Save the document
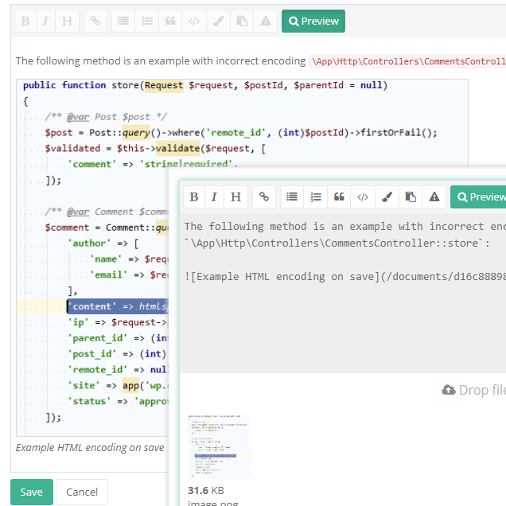 32,492
